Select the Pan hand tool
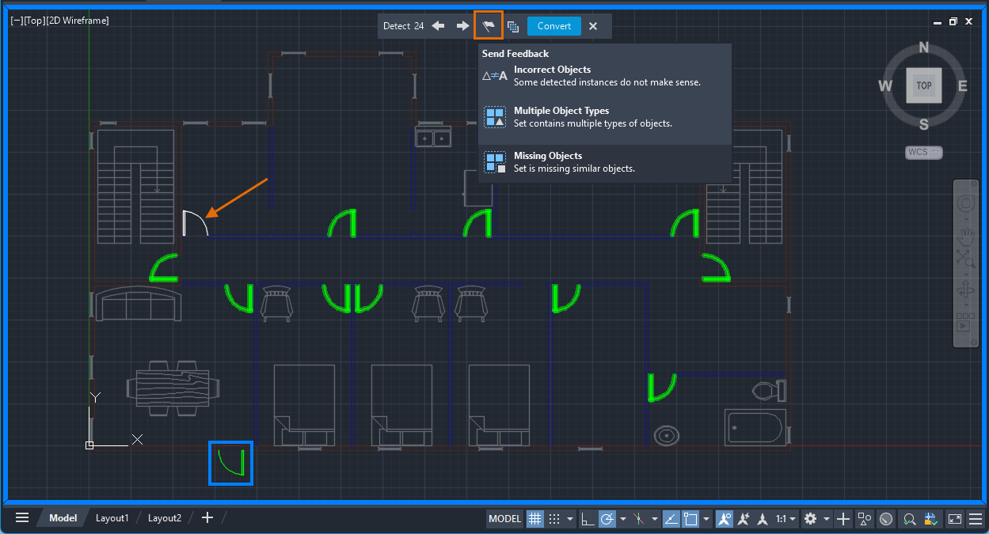This screenshot has width=989, height=534. point(965,236)
